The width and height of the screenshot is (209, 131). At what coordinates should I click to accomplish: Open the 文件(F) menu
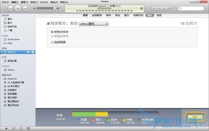(x=5, y=2)
